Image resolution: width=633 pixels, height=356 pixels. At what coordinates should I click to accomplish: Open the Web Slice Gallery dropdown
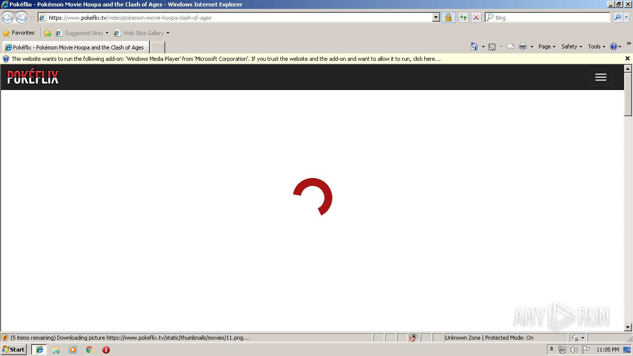point(141,33)
